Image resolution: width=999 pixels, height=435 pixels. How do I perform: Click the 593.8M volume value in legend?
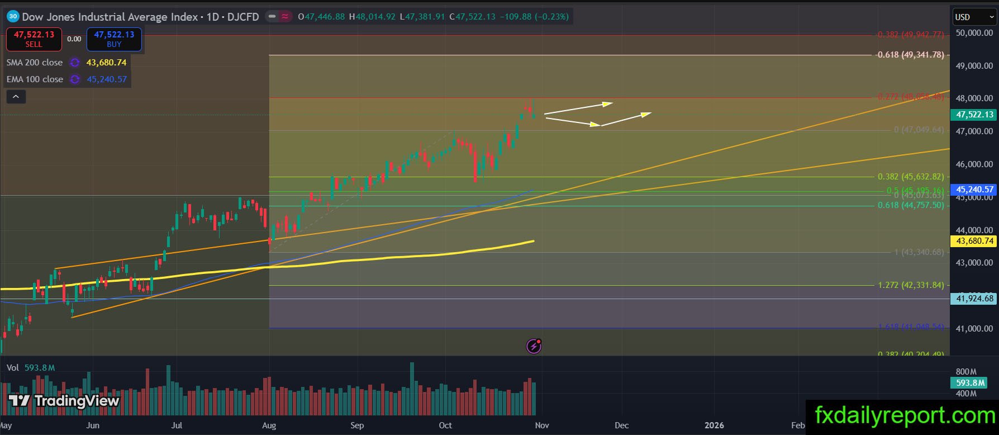coord(40,367)
